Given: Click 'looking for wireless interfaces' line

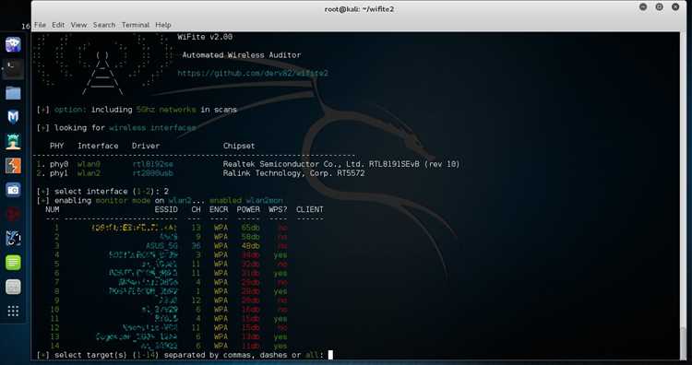Looking at the screenshot, I should 116,128.
